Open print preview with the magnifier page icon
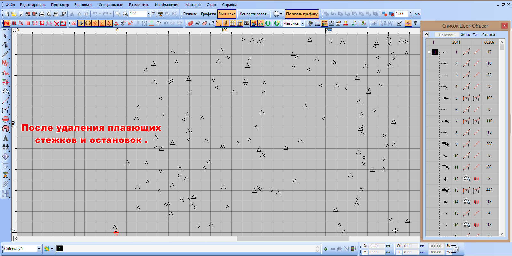This screenshot has width=512, height=256. tap(49, 14)
